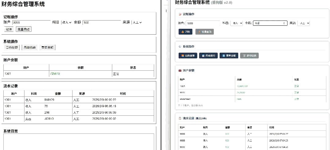Click 重算余额 button in the left window
Viewport: 330px width, 150px height.
48,47
